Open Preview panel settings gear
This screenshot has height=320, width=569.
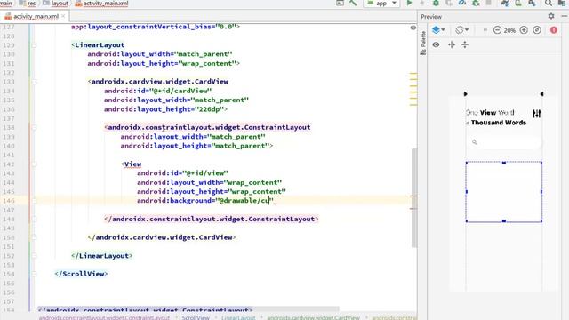[551, 16]
